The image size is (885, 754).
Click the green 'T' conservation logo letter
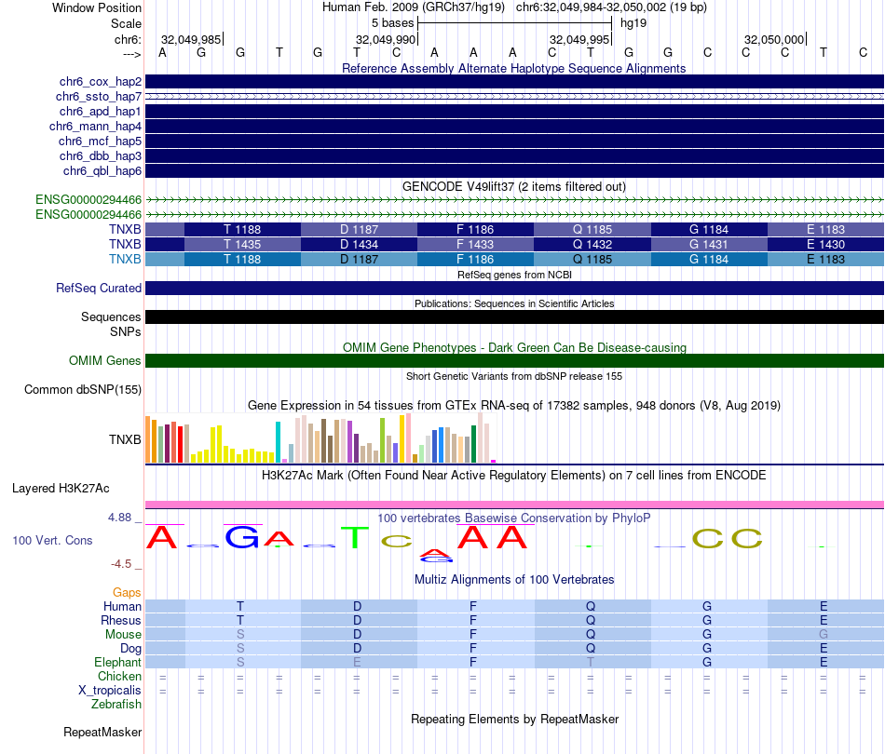(354, 537)
